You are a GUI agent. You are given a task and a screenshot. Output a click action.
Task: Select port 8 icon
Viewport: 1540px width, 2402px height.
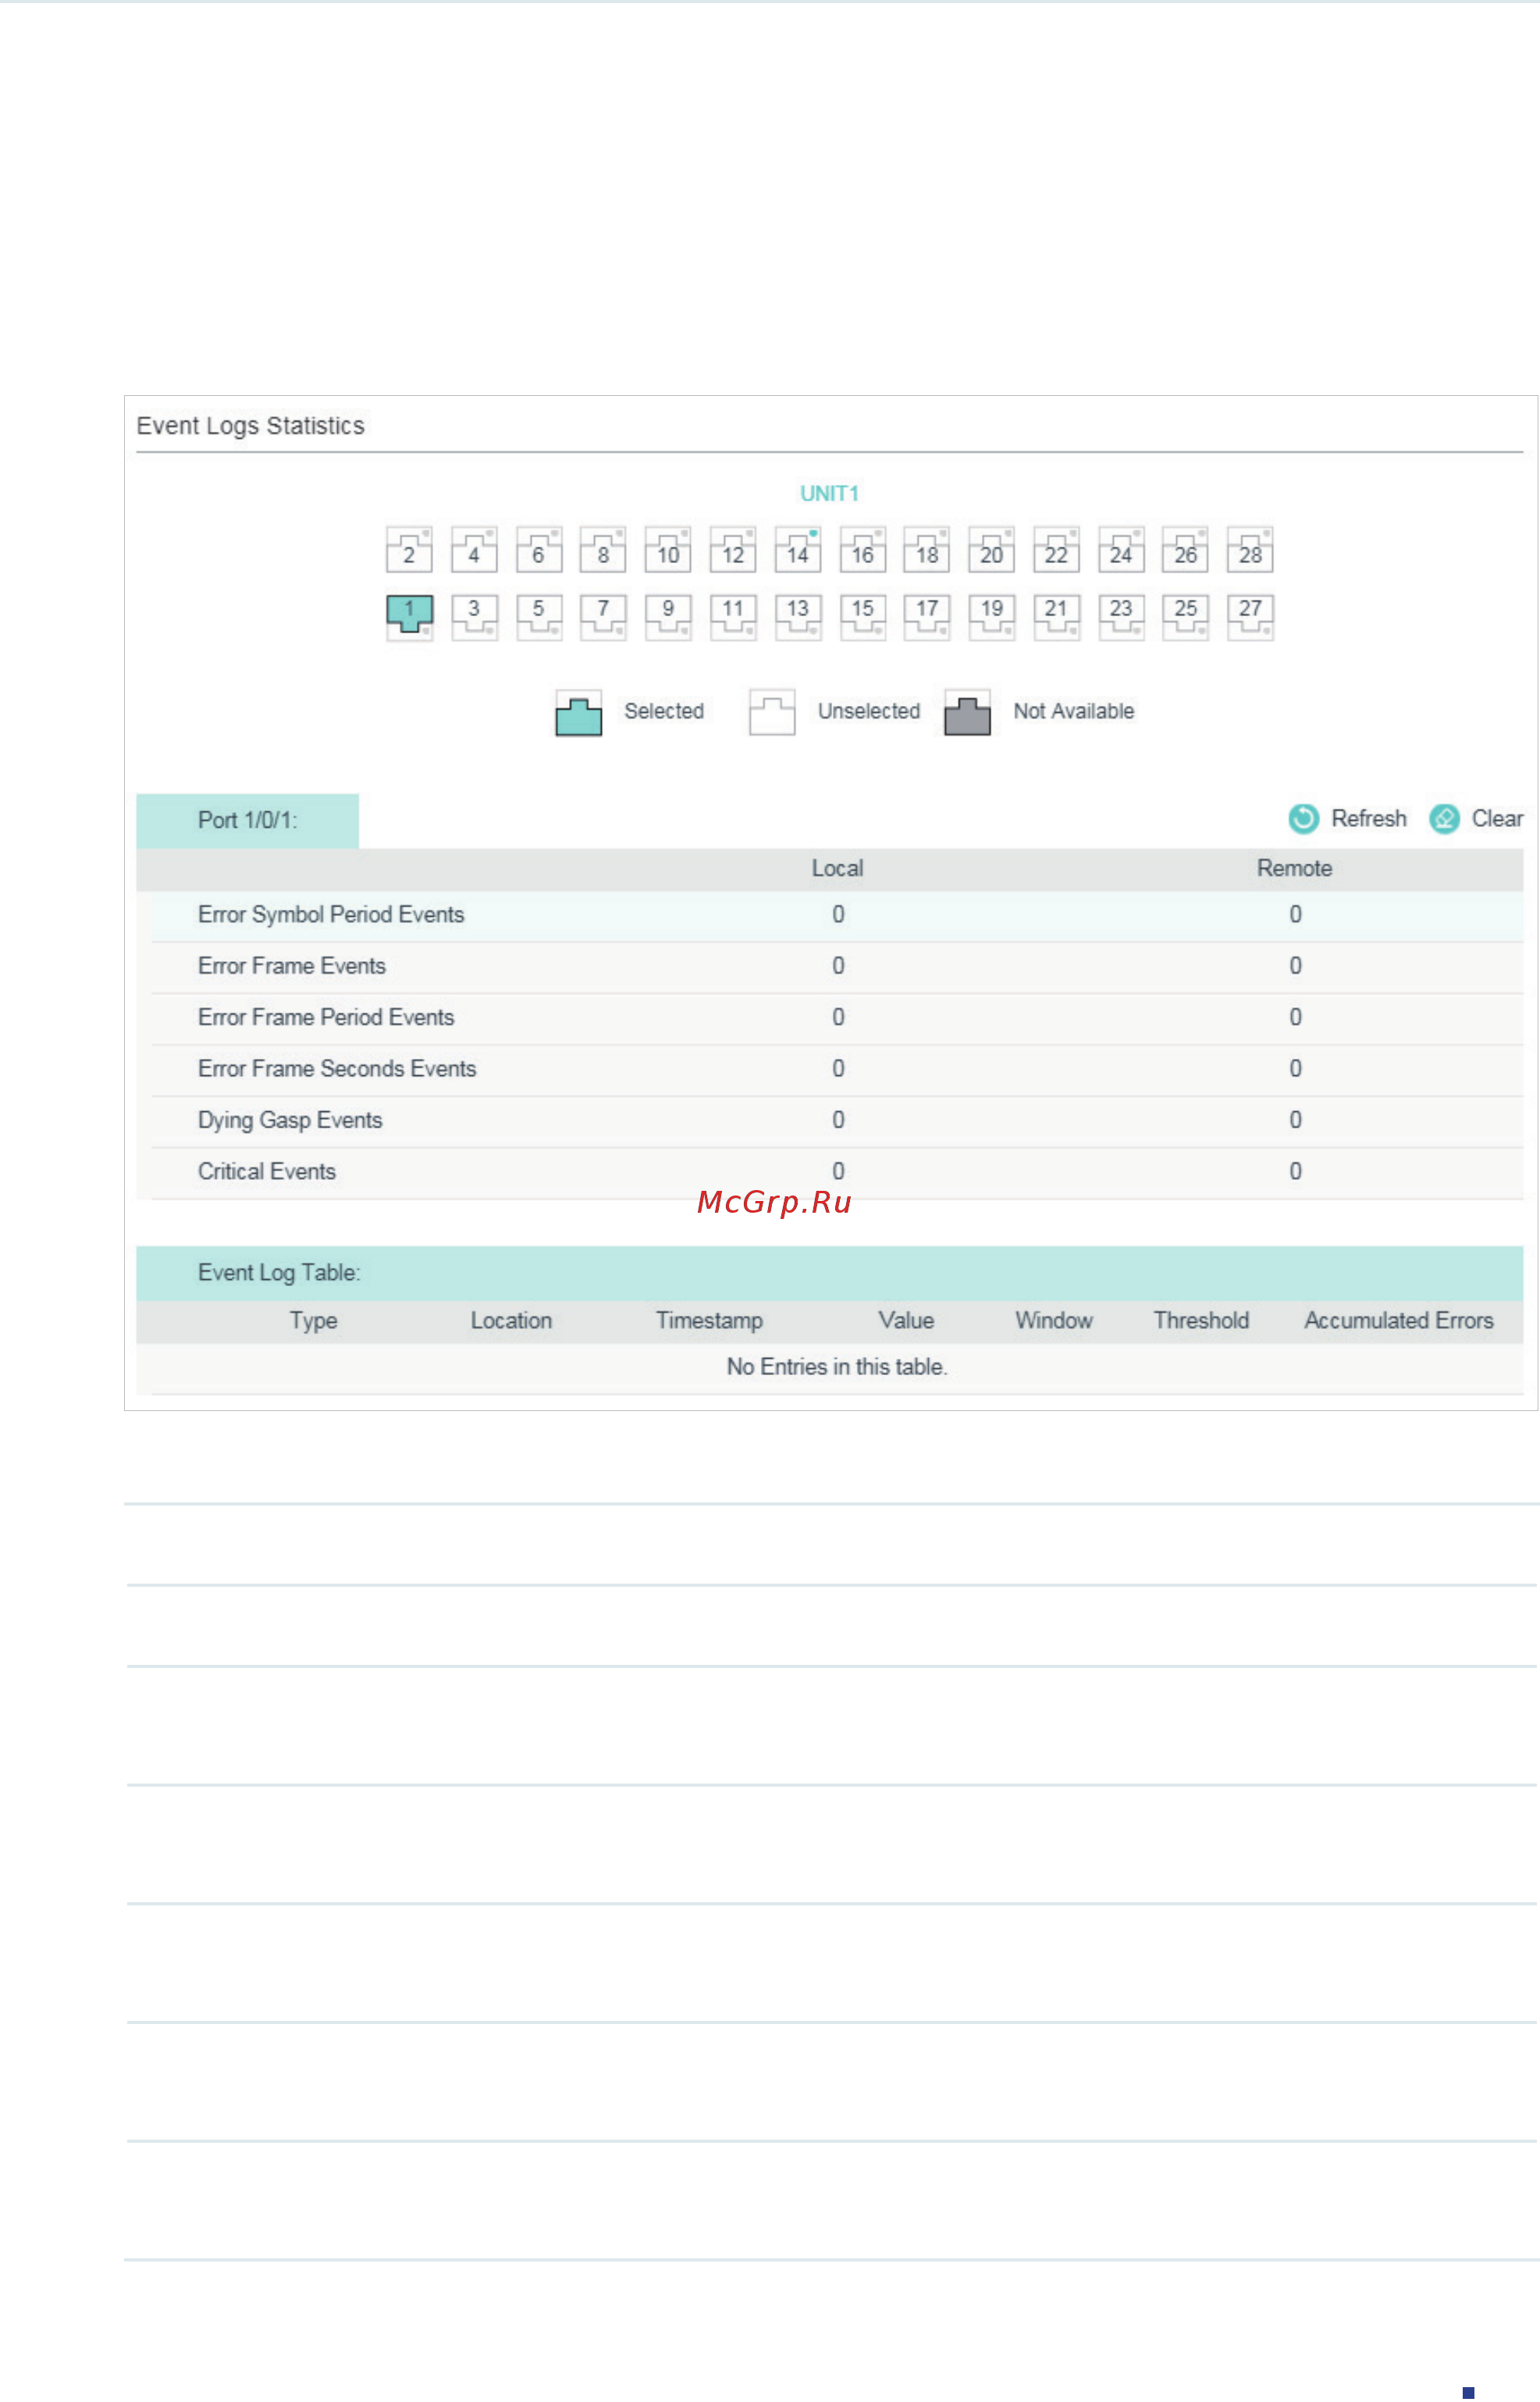(x=603, y=549)
